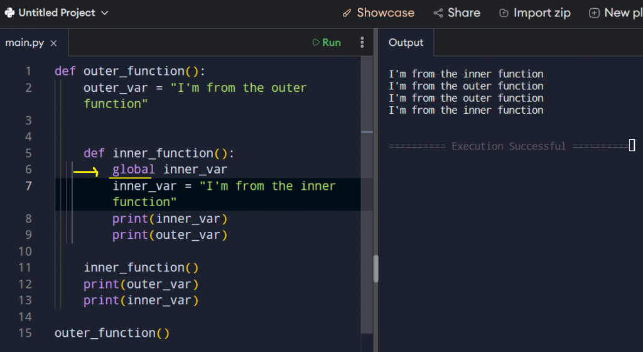The height and width of the screenshot is (352, 643).
Task: Click the Execution Successful message
Action: coord(509,146)
